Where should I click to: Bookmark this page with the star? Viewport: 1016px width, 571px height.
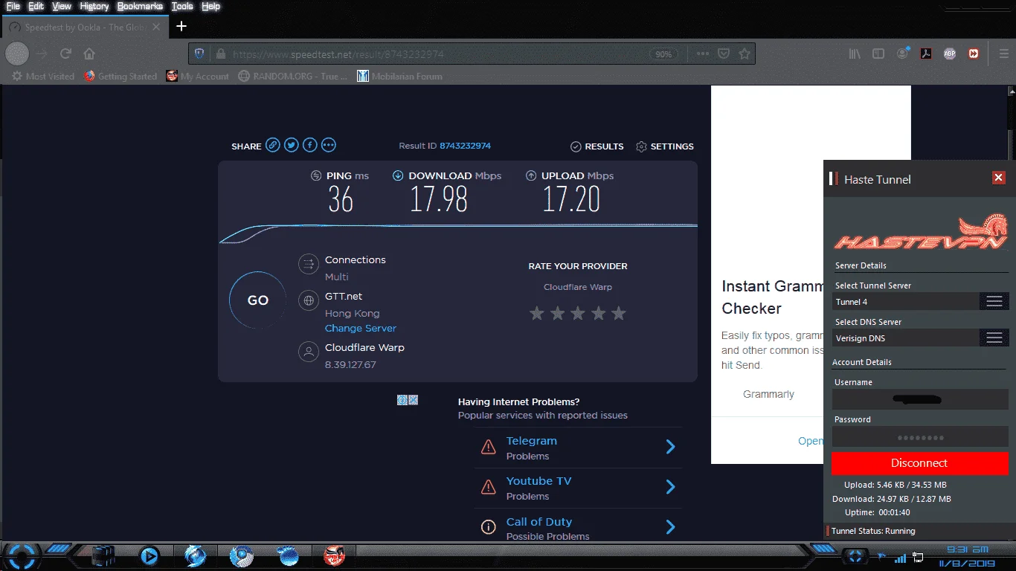[745, 54]
